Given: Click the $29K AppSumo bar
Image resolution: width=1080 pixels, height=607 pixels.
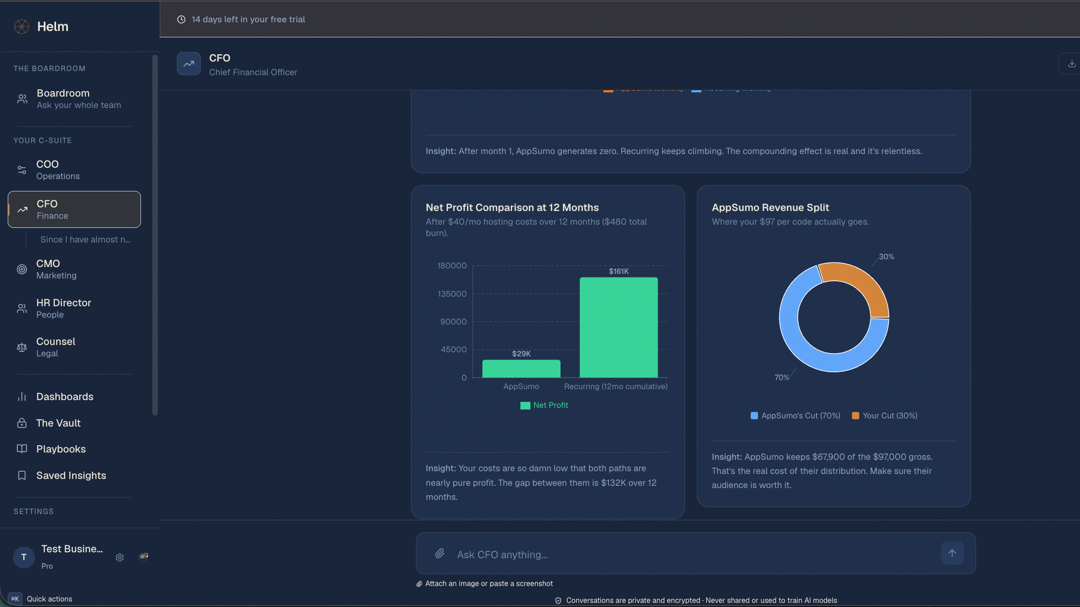Looking at the screenshot, I should coord(521,369).
